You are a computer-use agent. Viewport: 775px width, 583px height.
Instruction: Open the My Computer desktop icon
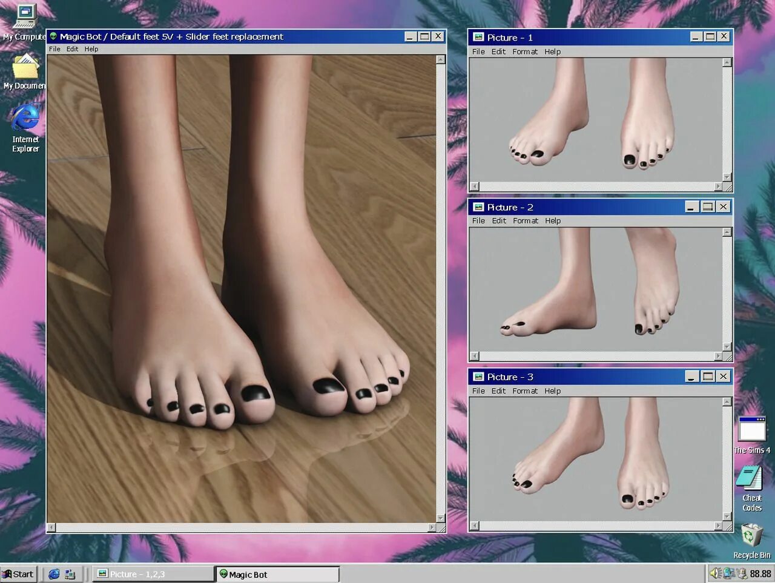pos(25,16)
